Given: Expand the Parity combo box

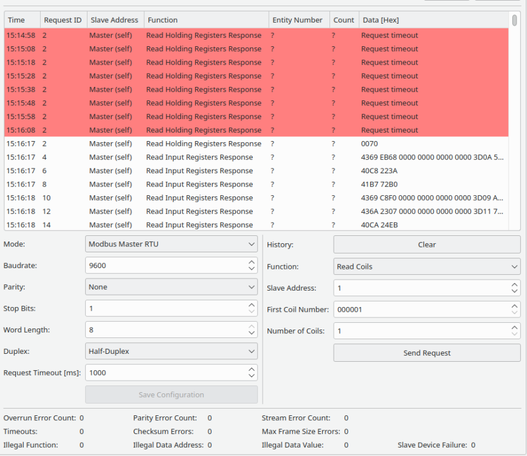Looking at the screenshot, I should pyautogui.click(x=171, y=287).
